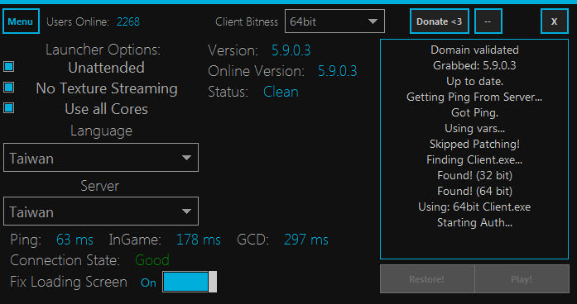
Task: Click the No Texture Streaming label
Action: click(x=107, y=88)
